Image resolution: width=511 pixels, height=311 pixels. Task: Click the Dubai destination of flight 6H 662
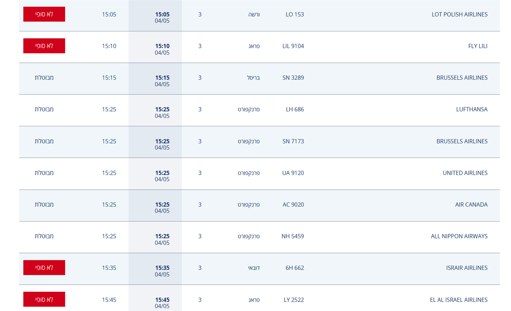click(x=254, y=268)
